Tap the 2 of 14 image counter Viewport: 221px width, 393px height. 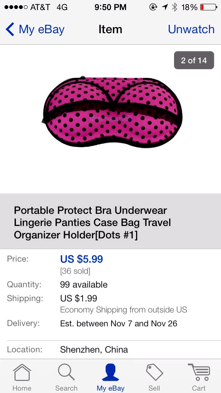(x=194, y=60)
